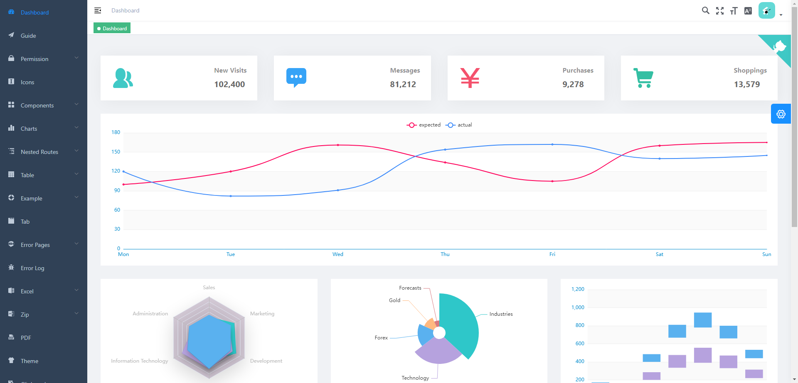Click the Example sidebar icon
Viewport: 798px width, 383px height.
click(11, 198)
